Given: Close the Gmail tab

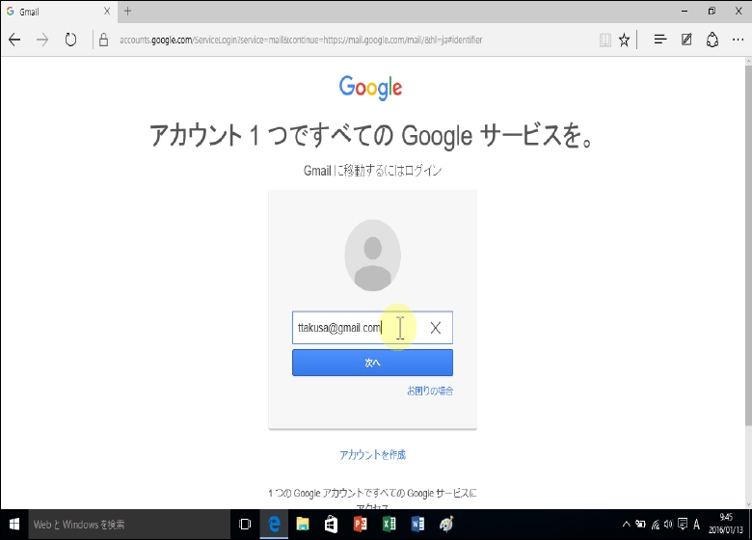Looking at the screenshot, I should pyautogui.click(x=107, y=11).
